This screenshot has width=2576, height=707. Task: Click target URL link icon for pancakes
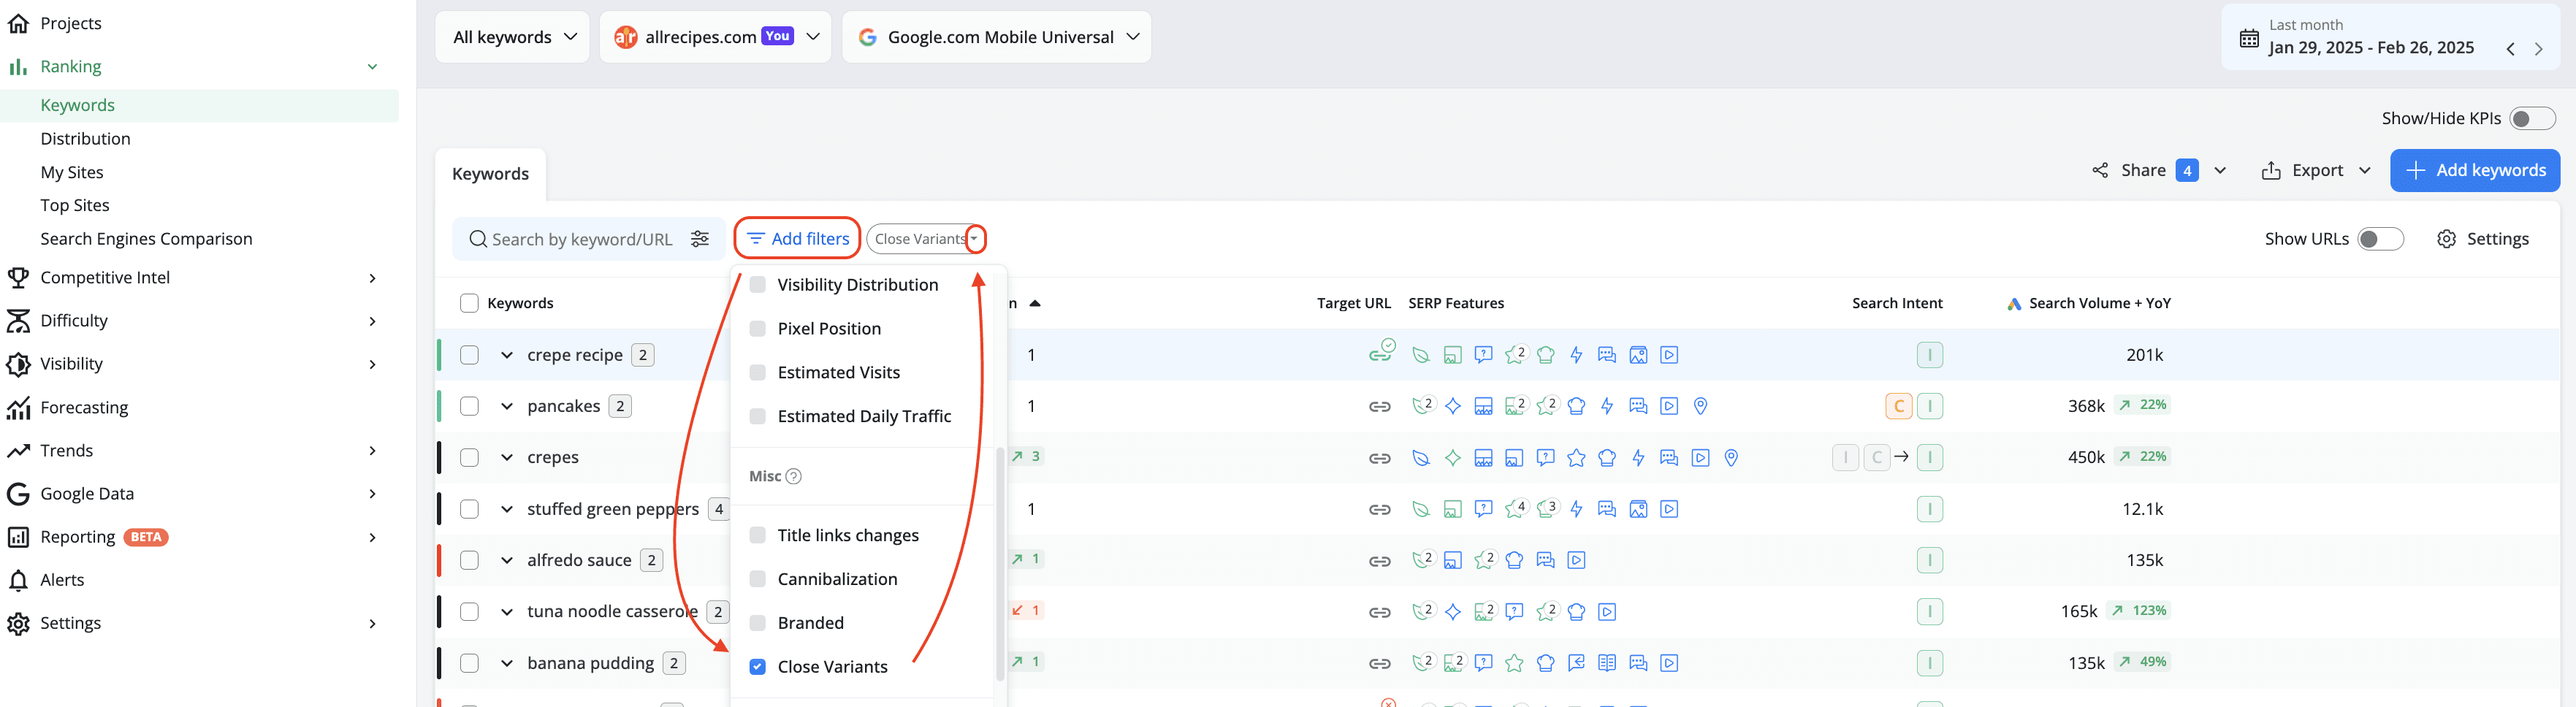tap(1380, 406)
